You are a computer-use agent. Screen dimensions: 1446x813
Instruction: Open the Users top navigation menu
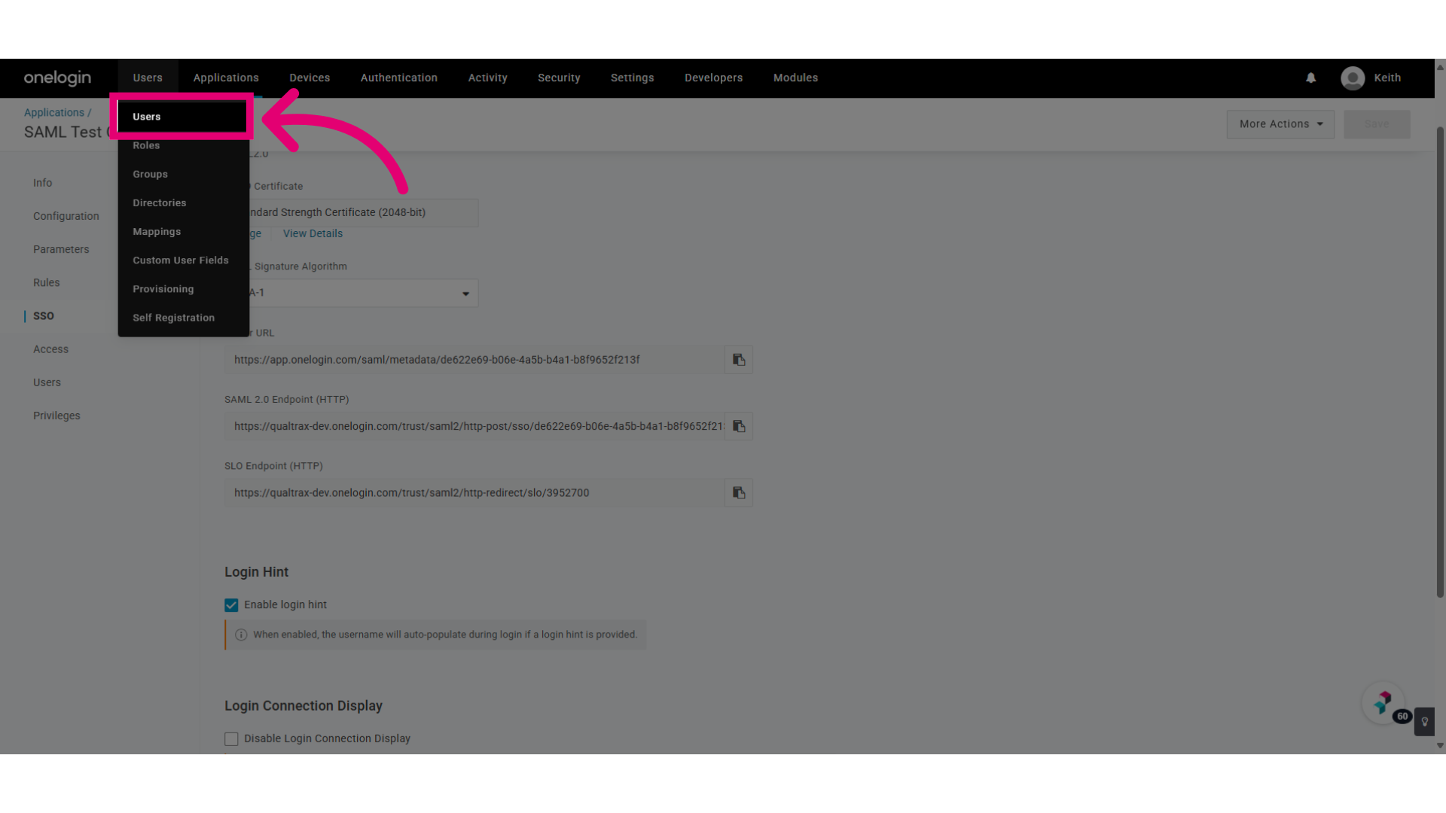tap(148, 78)
